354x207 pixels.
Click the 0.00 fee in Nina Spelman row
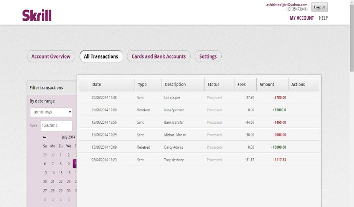pyautogui.click(x=251, y=110)
